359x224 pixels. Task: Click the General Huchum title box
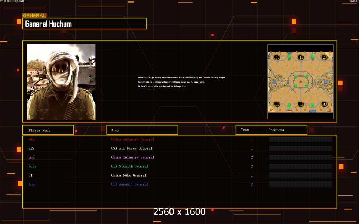[x=85, y=24]
